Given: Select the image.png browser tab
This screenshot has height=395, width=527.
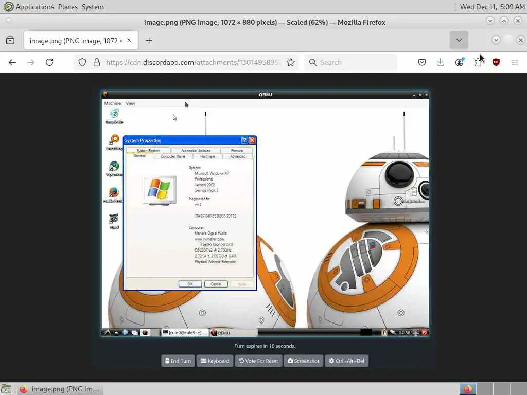Looking at the screenshot, I should point(81,41).
